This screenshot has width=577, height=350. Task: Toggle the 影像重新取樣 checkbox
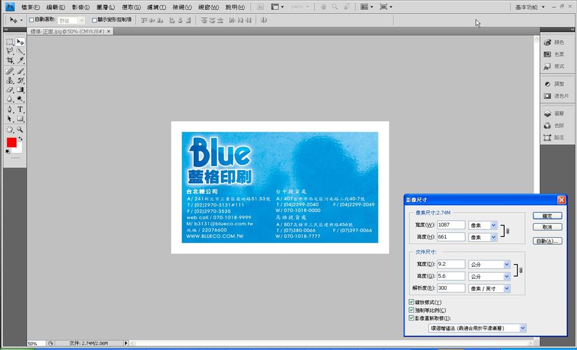point(411,318)
